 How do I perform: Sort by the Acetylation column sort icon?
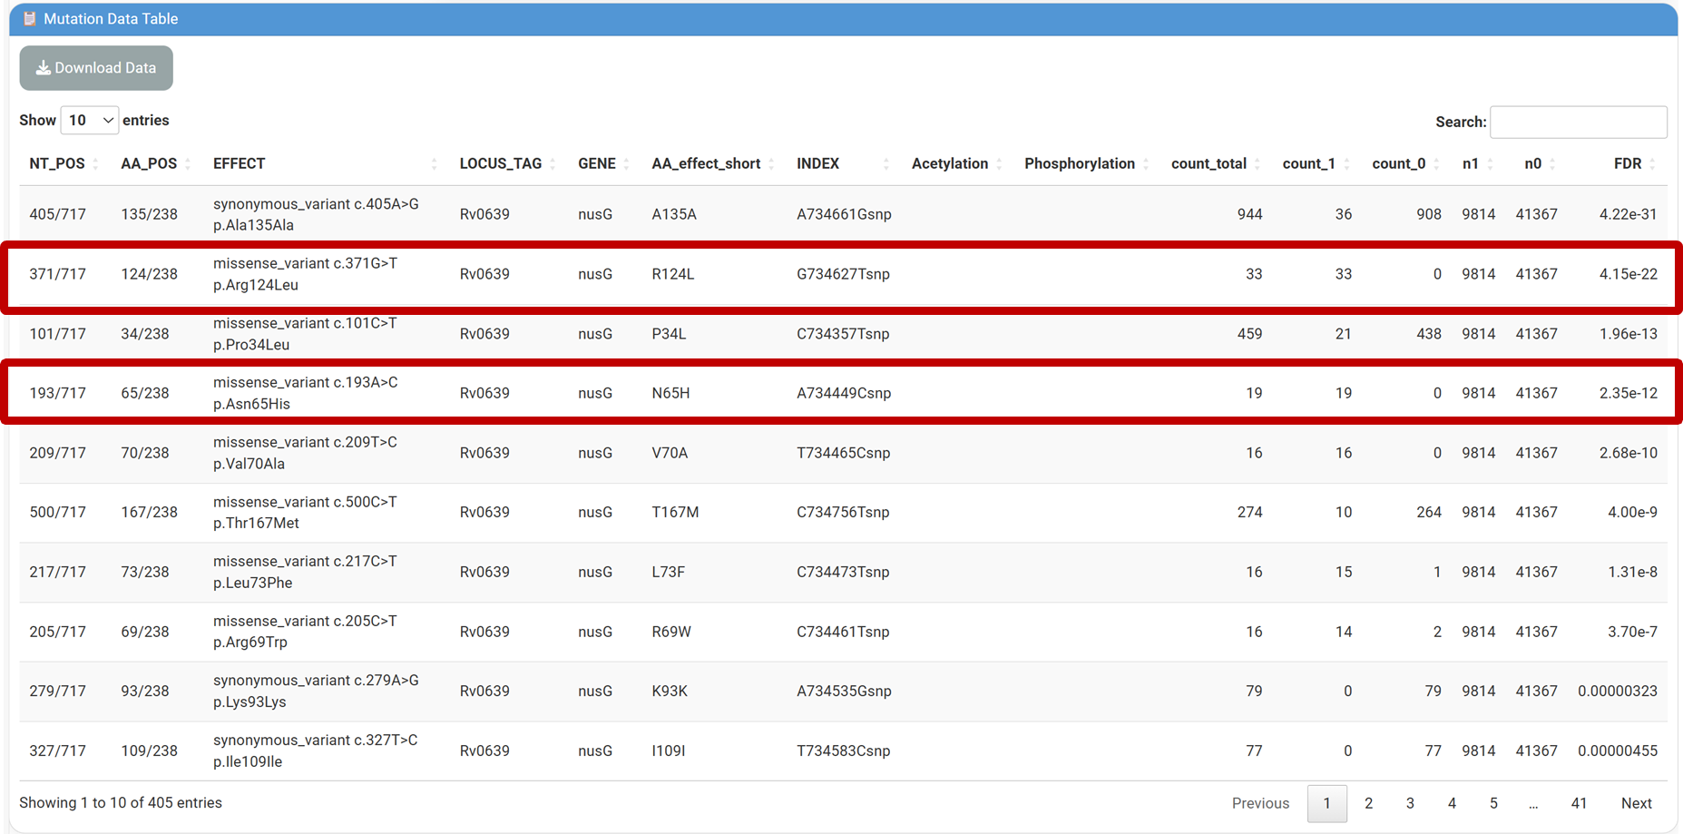pos(999,164)
